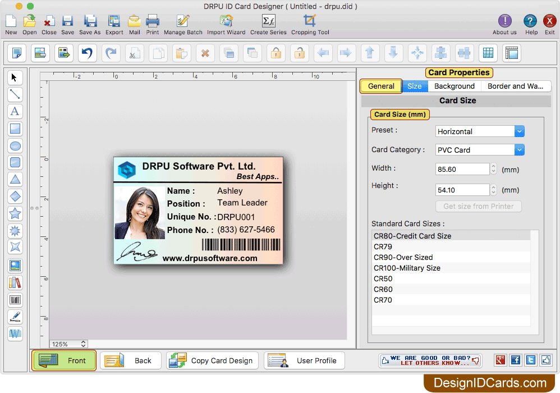Select CR79 card size
Image resolution: width=560 pixels, height=393 pixels.
coord(451,246)
